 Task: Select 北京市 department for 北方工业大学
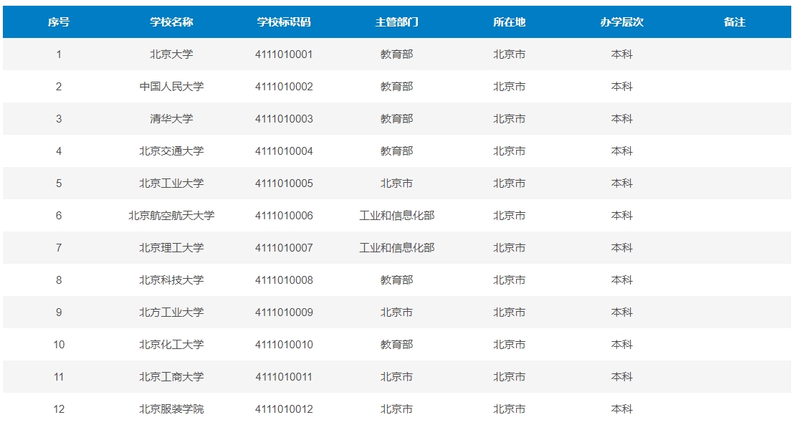click(x=396, y=312)
